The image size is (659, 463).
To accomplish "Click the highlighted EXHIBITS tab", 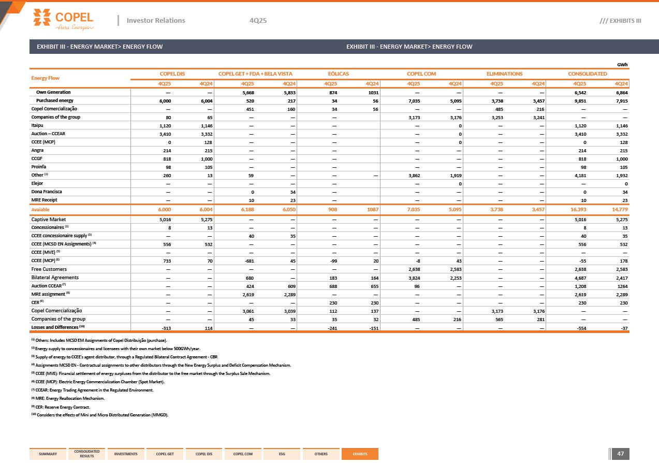I will 360,454.
